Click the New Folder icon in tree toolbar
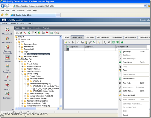This screenshot has height=118, width=151. [17, 33]
